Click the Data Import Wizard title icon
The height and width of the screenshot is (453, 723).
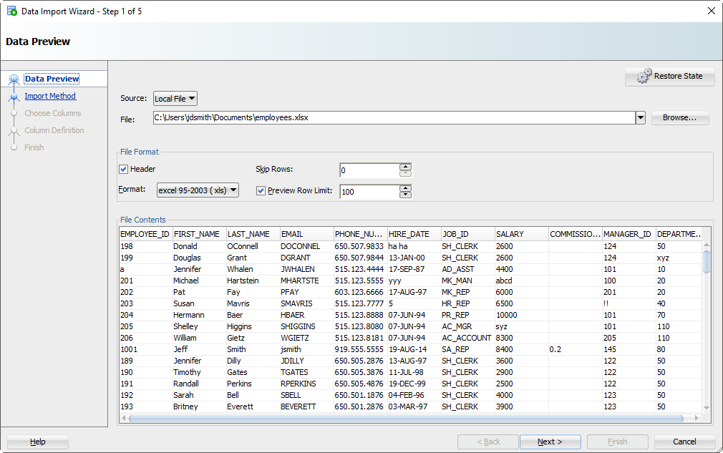11,11
